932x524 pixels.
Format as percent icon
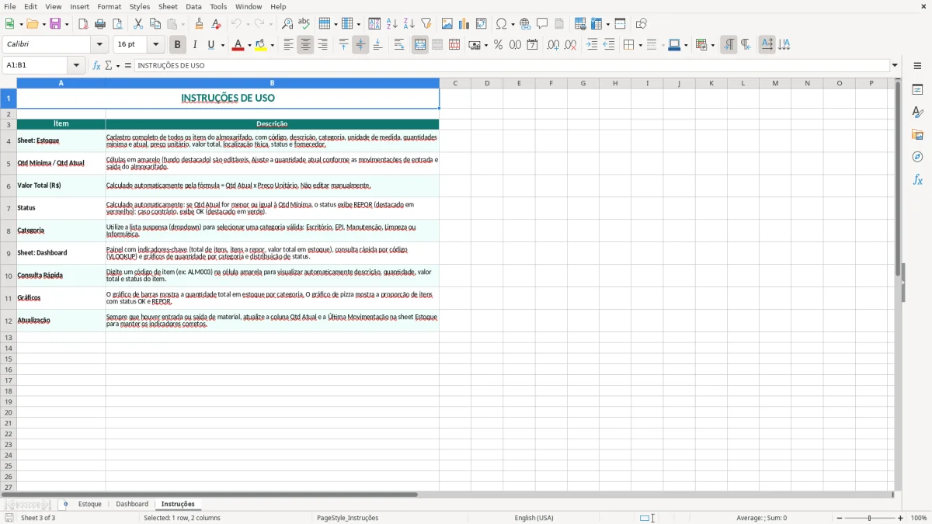click(x=499, y=45)
